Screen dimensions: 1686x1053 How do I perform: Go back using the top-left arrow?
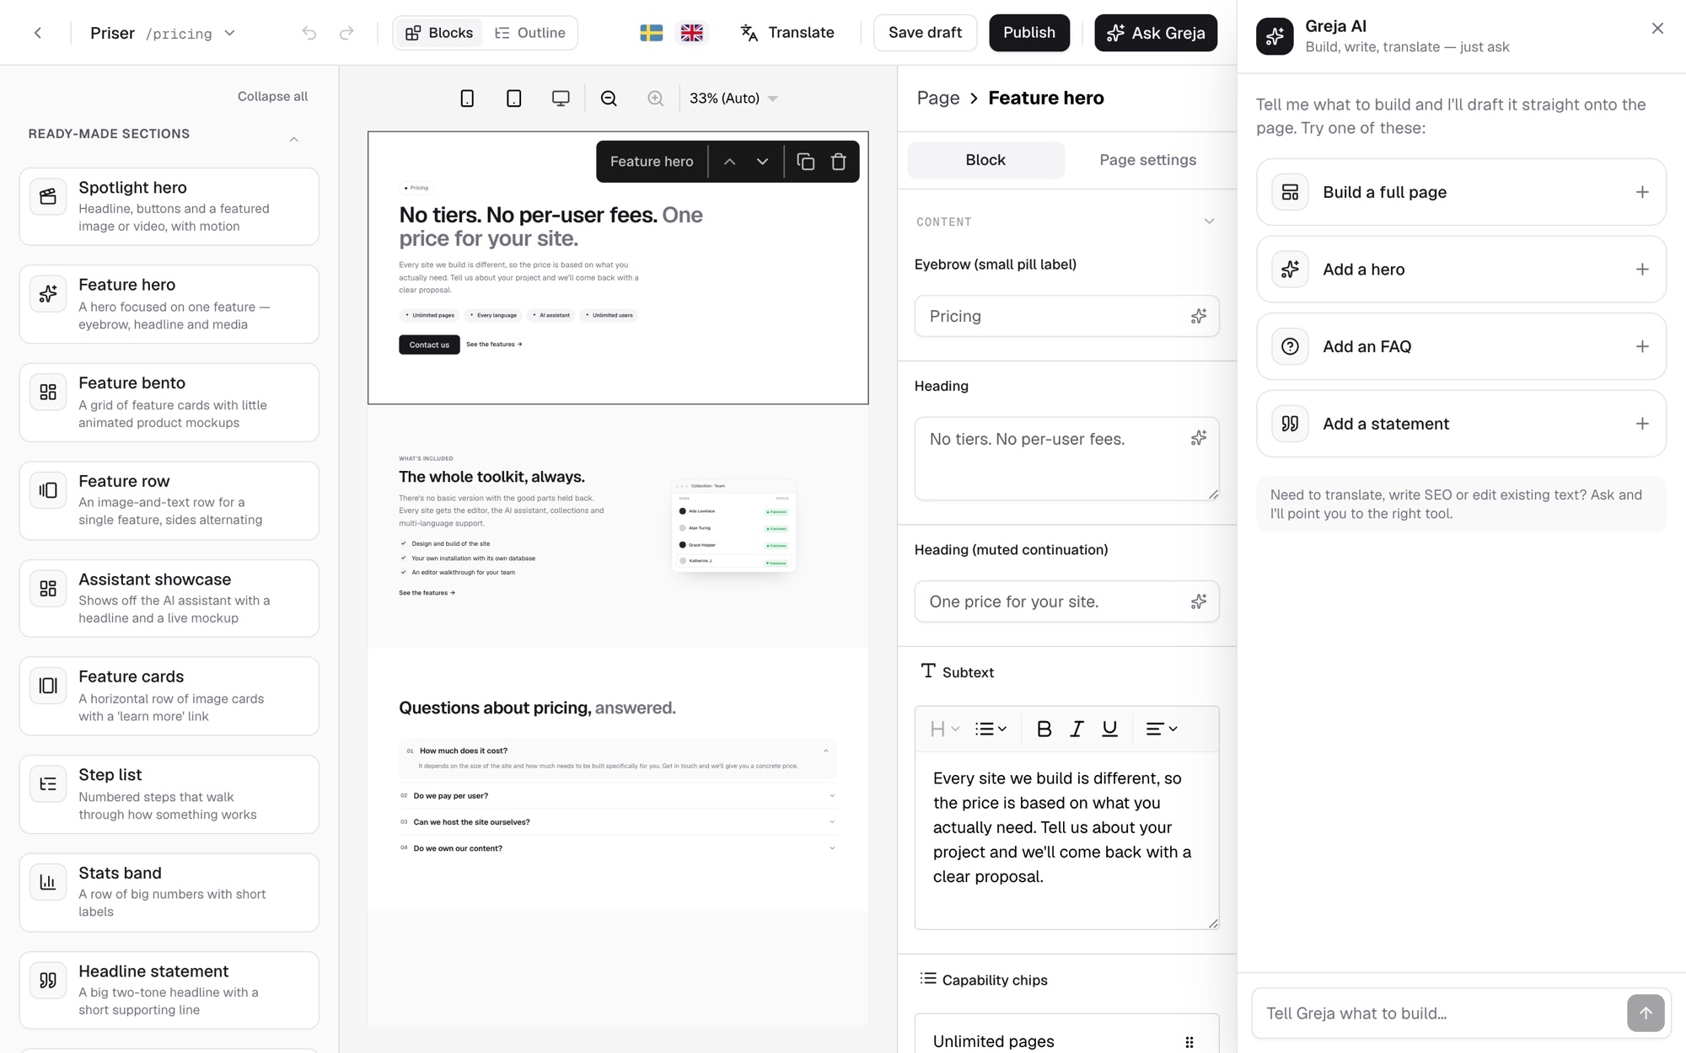38,33
